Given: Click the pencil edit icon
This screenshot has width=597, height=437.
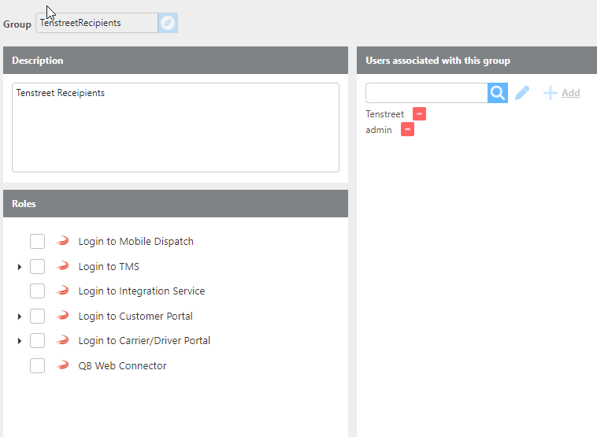Looking at the screenshot, I should pyautogui.click(x=522, y=93).
